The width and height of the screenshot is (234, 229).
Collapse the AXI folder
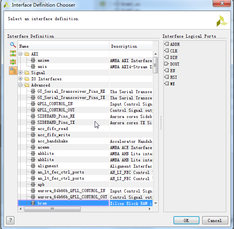21,54
